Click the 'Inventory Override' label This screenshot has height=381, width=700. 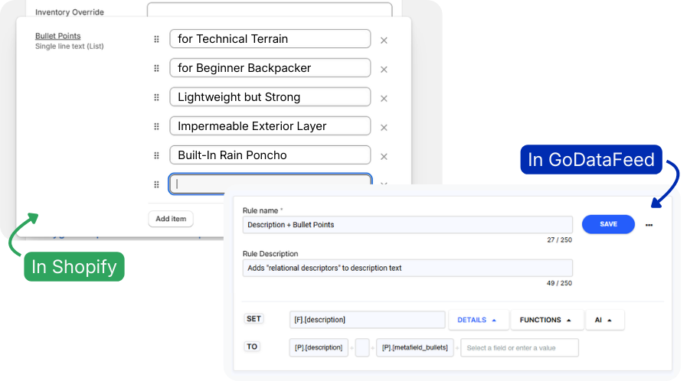pos(69,12)
